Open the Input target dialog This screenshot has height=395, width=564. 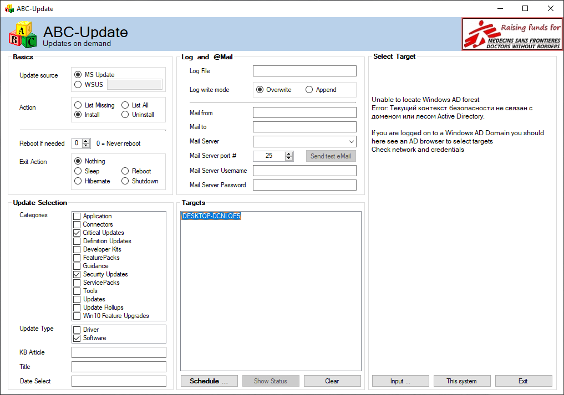(400, 381)
